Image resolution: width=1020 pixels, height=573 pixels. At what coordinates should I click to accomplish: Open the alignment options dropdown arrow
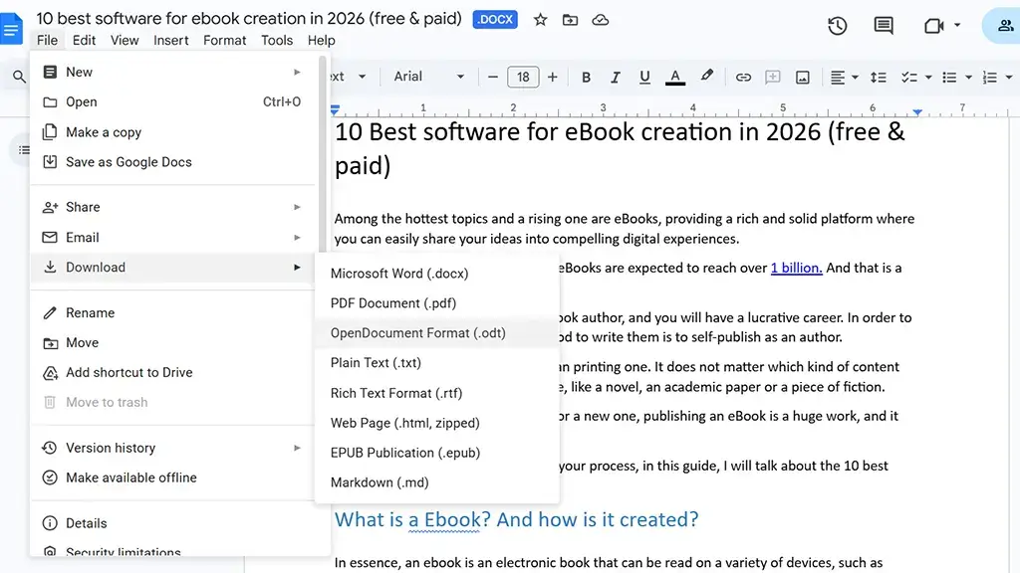click(x=853, y=77)
